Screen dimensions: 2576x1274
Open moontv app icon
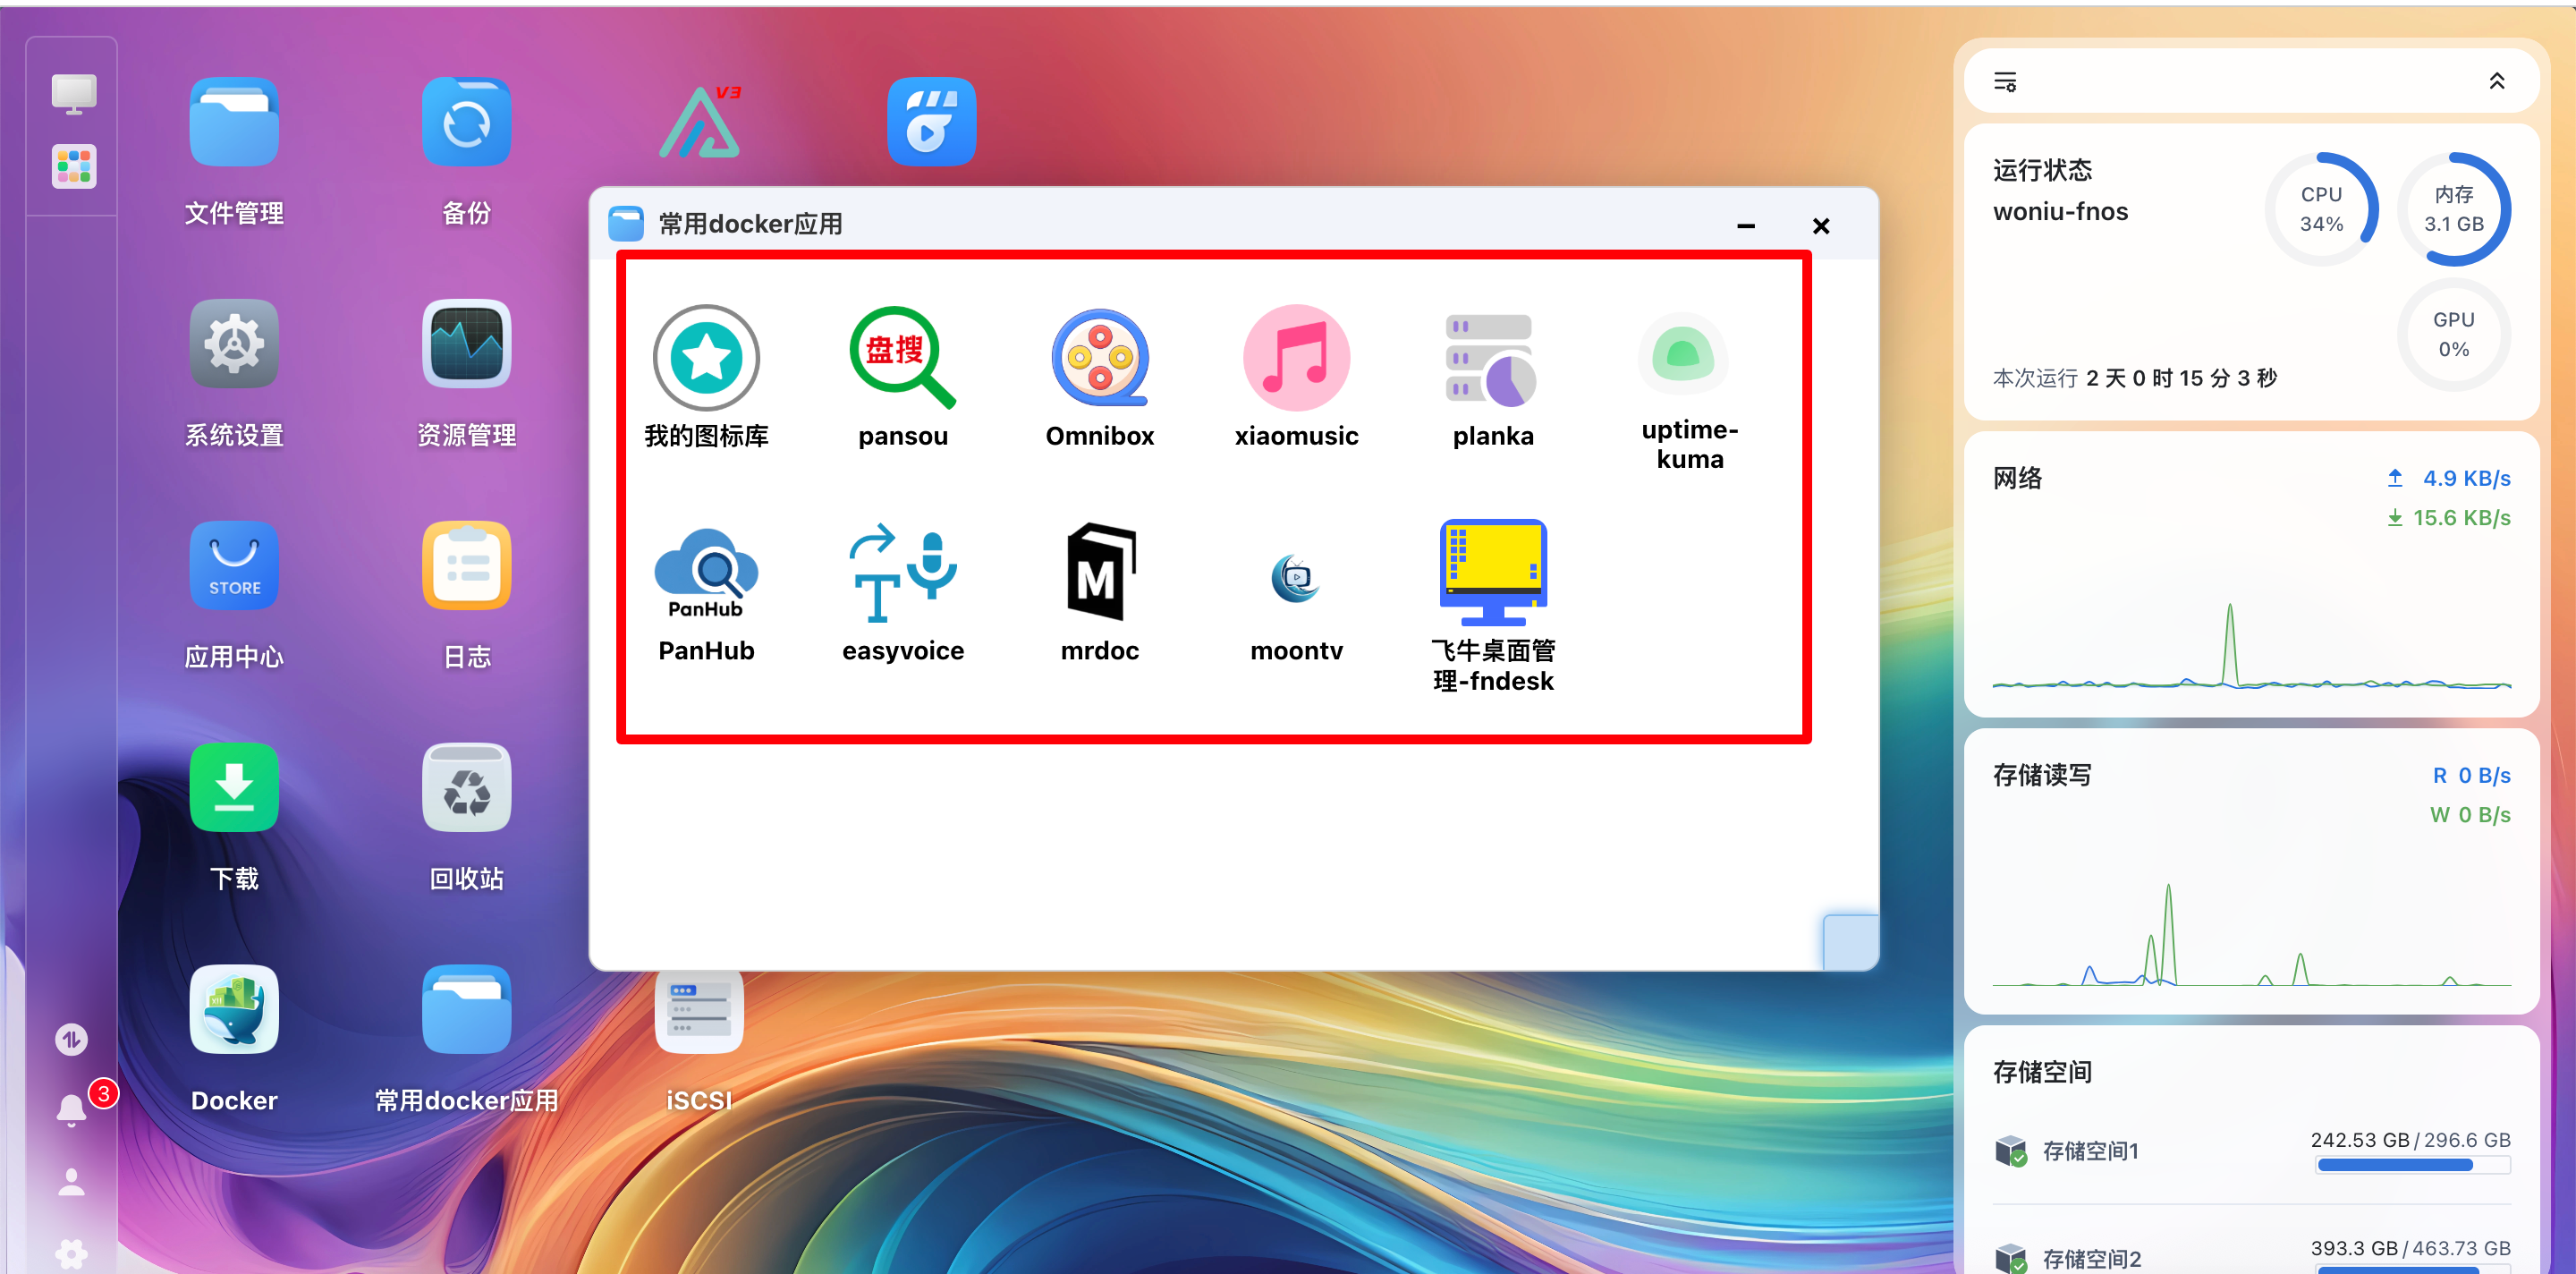click(x=1296, y=577)
